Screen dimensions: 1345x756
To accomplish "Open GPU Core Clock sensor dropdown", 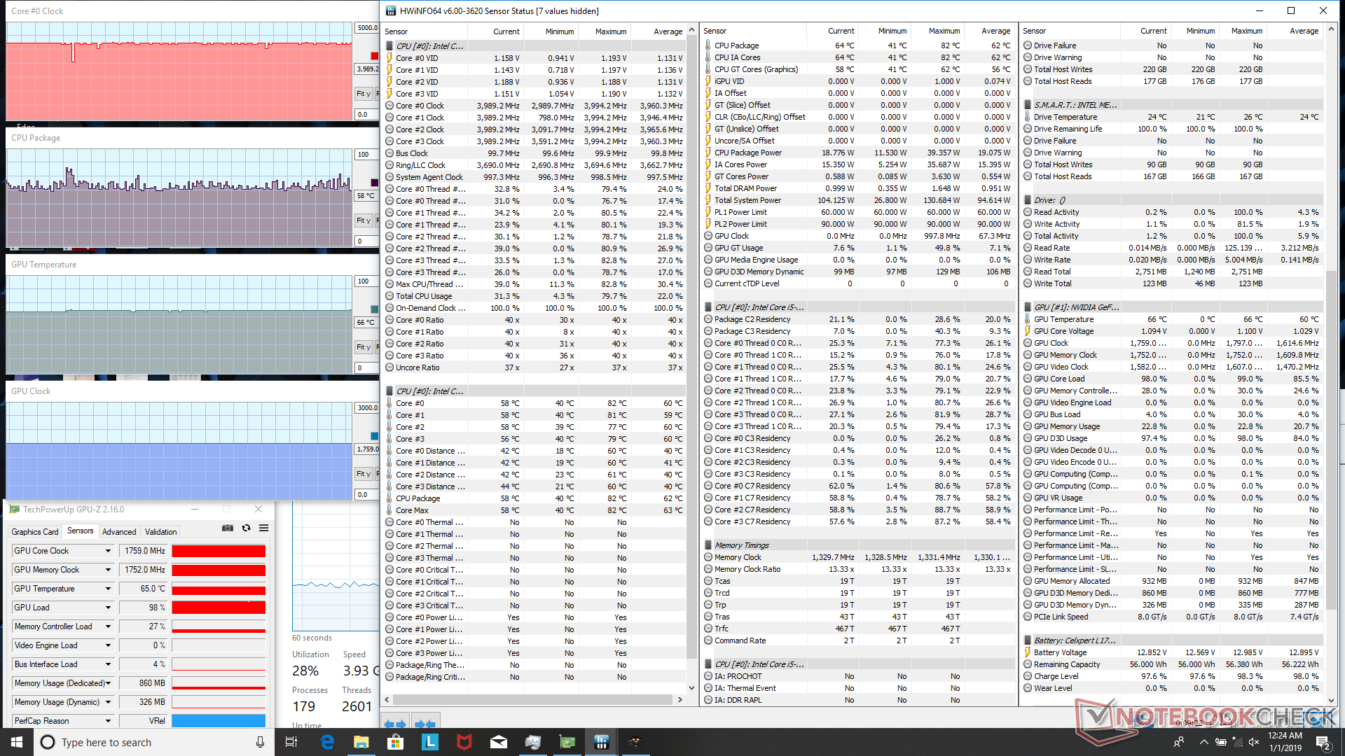I will (108, 551).
